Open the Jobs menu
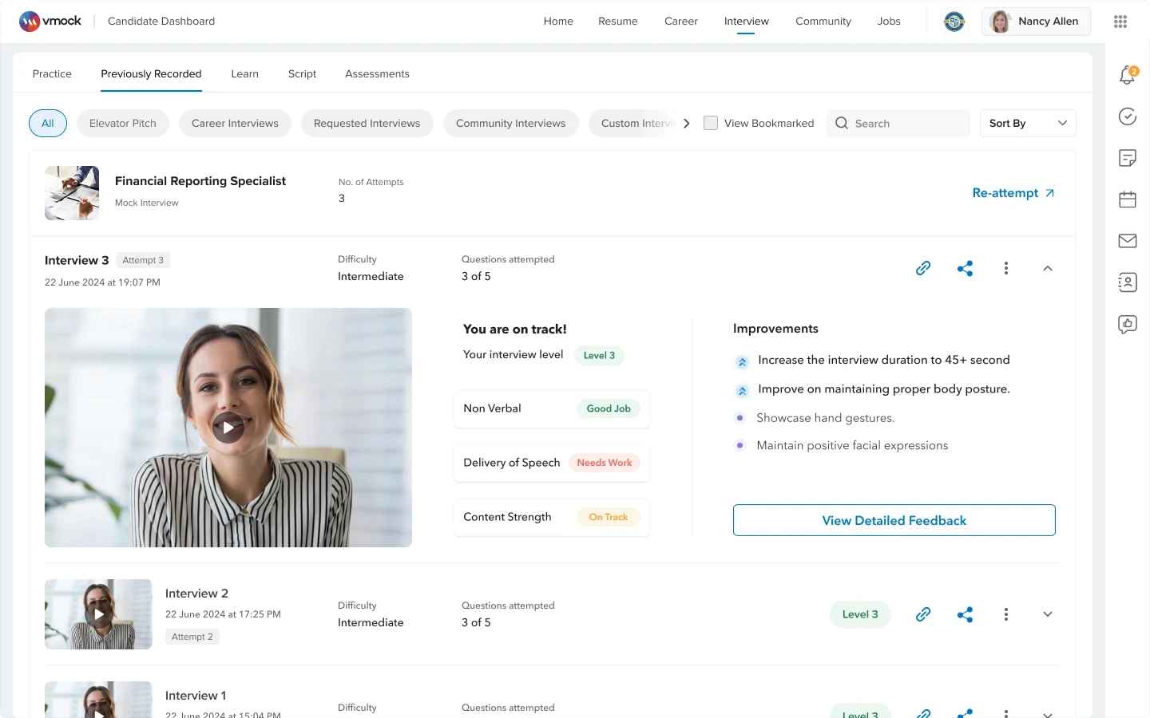This screenshot has height=718, width=1150. tap(889, 22)
